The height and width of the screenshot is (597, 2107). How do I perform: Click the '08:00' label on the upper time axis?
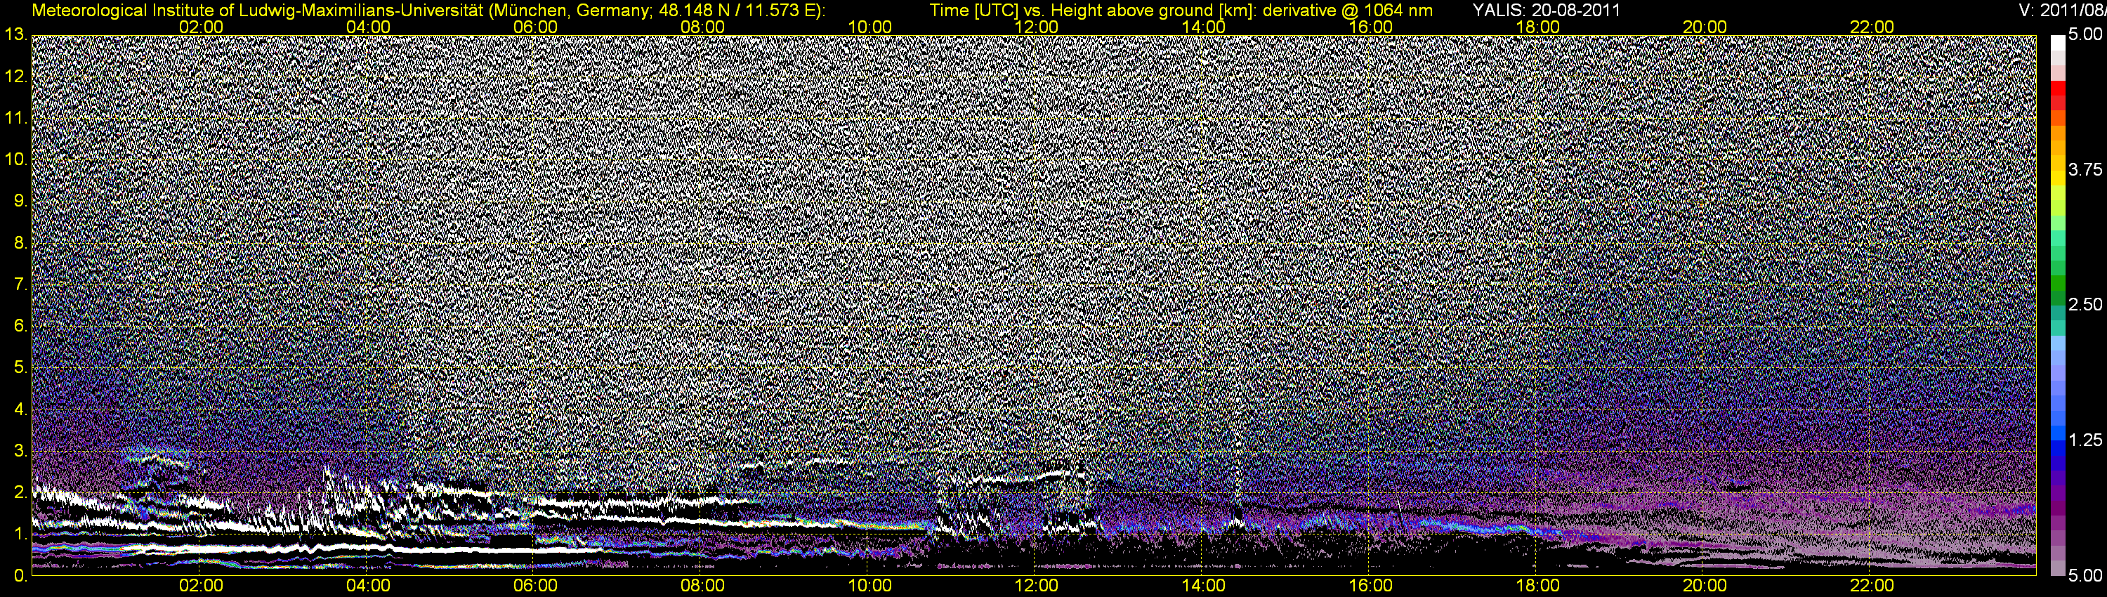point(702,27)
